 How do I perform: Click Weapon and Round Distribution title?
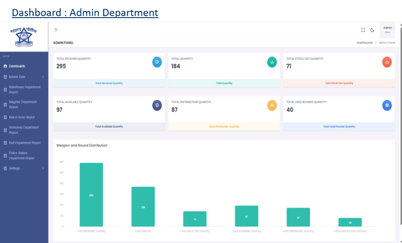pos(82,145)
